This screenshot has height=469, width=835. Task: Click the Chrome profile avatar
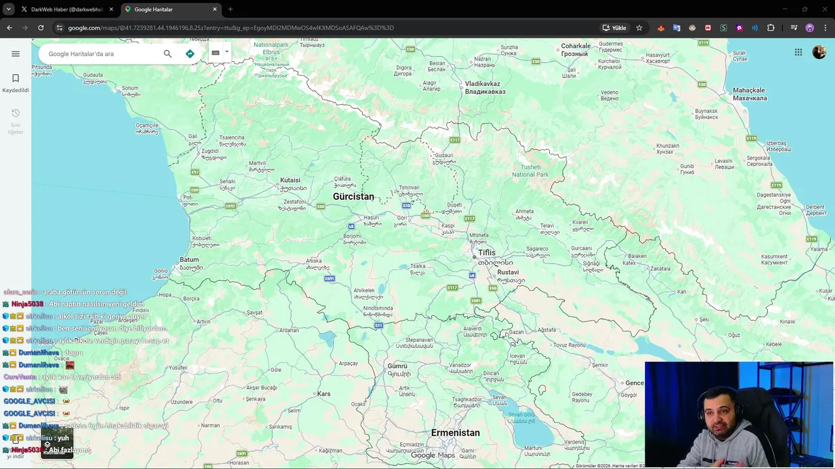pos(810,27)
